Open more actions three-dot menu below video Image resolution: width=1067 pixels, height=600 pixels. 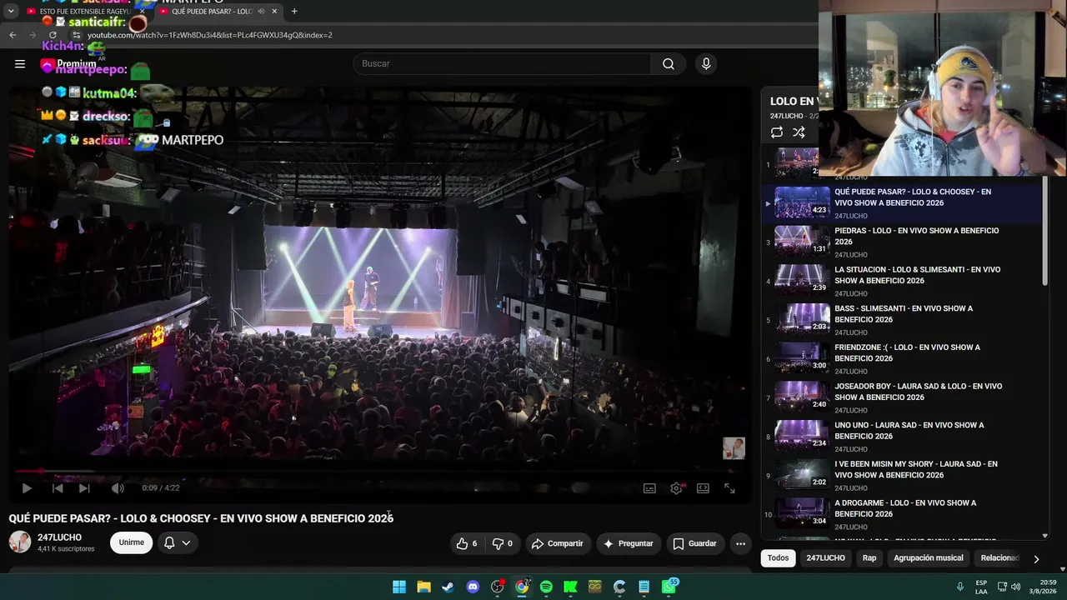(740, 543)
